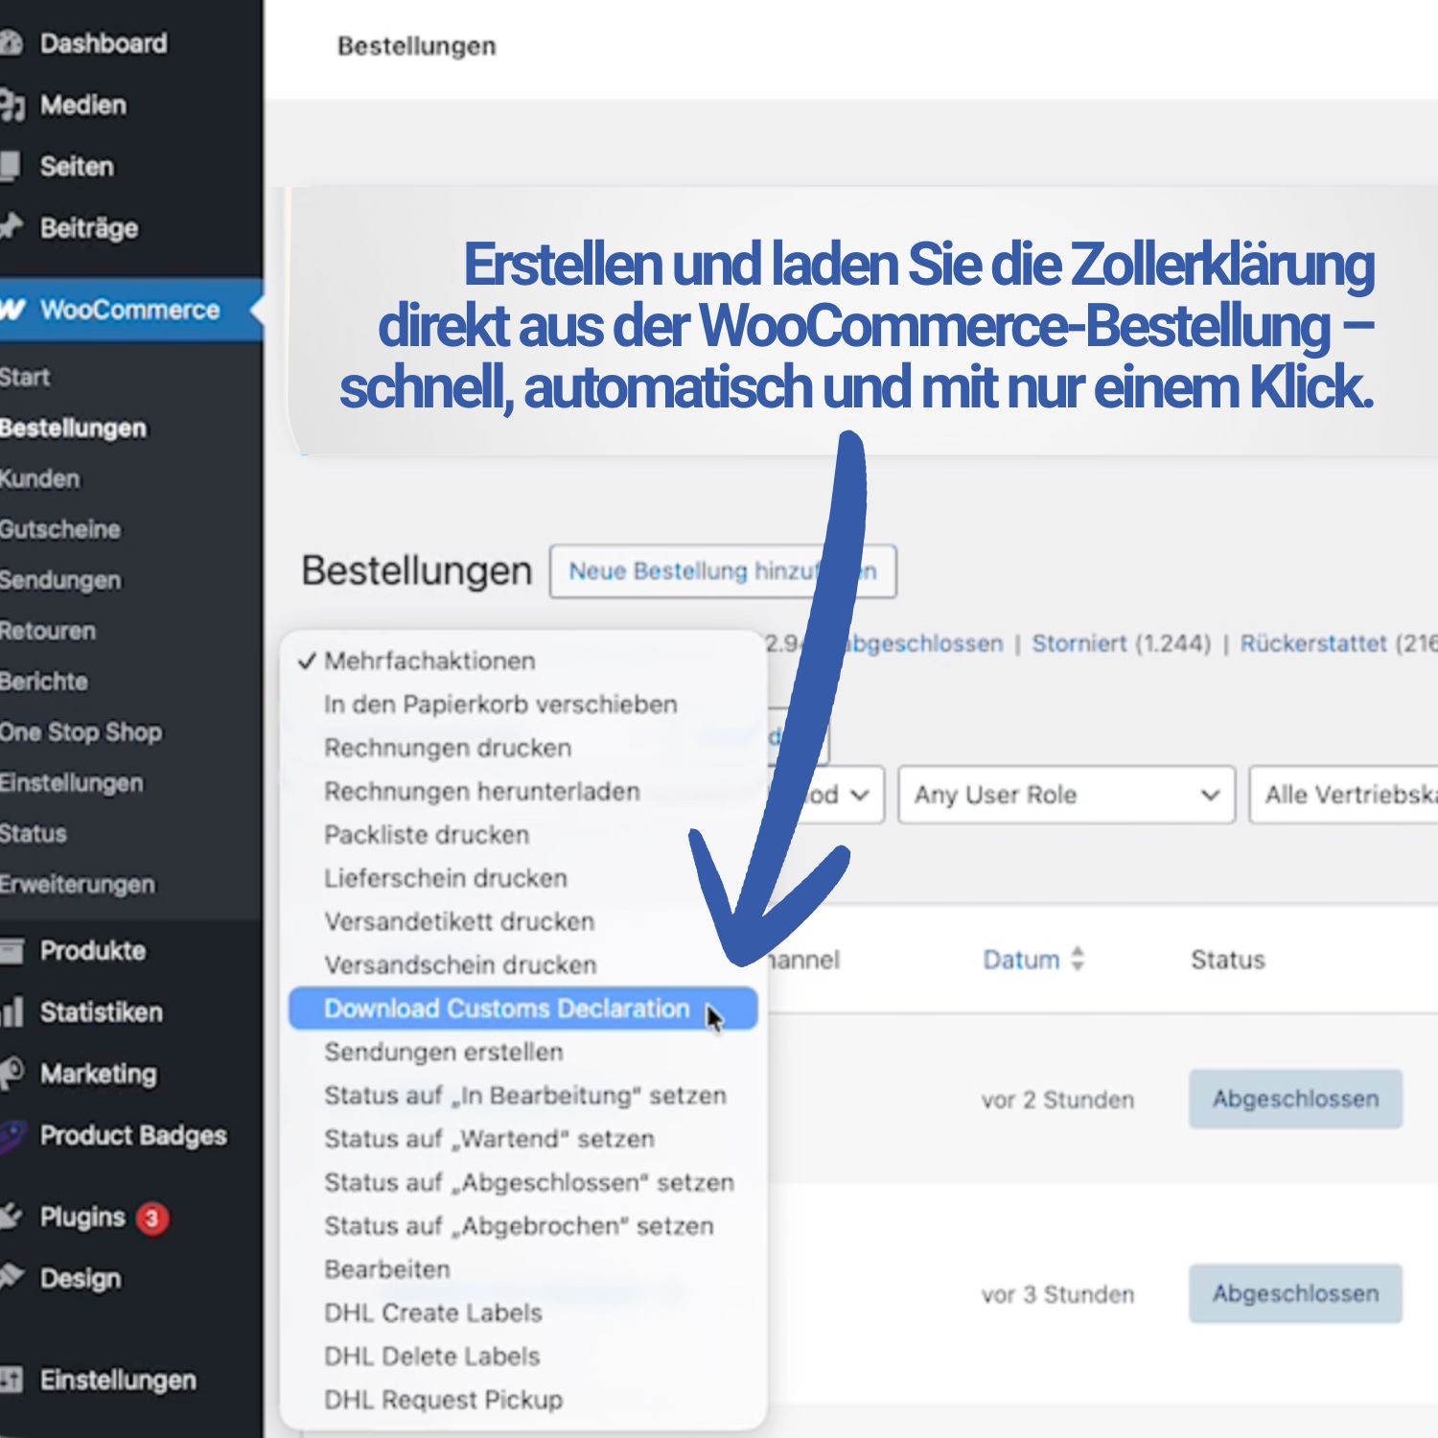Screen dimensions: 1438x1438
Task: Sort orders by the Datum column arrows
Action: coord(1078,960)
